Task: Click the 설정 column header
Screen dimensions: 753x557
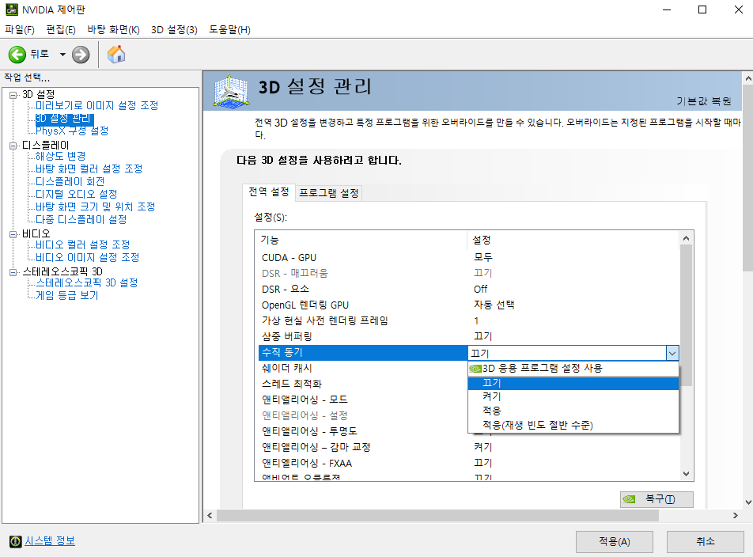Action: (x=573, y=240)
